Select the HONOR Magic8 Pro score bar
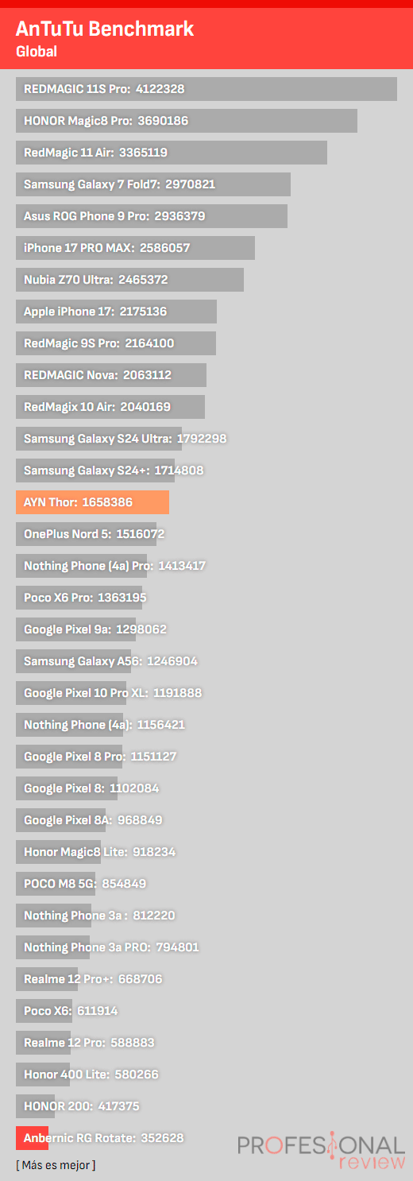The width and height of the screenshot is (413, 1181). click(x=187, y=121)
